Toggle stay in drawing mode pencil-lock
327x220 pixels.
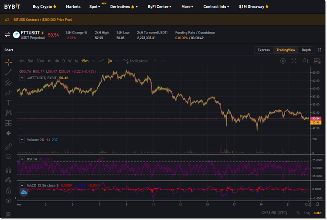point(8,180)
